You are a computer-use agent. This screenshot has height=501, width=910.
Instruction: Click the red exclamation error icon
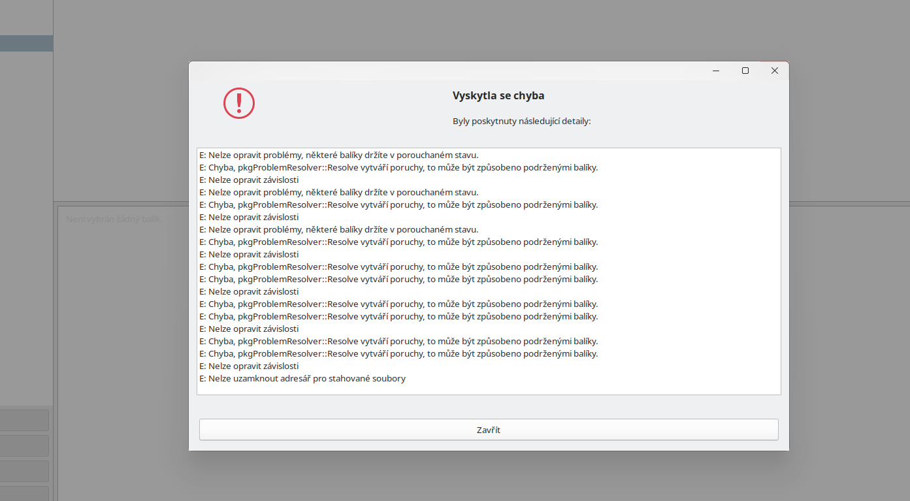tap(239, 103)
